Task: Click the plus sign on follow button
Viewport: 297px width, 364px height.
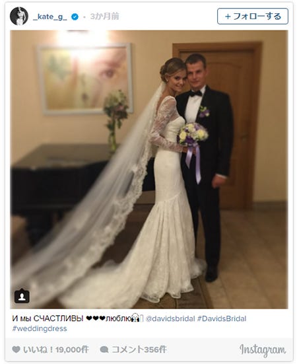Action: [x=228, y=17]
